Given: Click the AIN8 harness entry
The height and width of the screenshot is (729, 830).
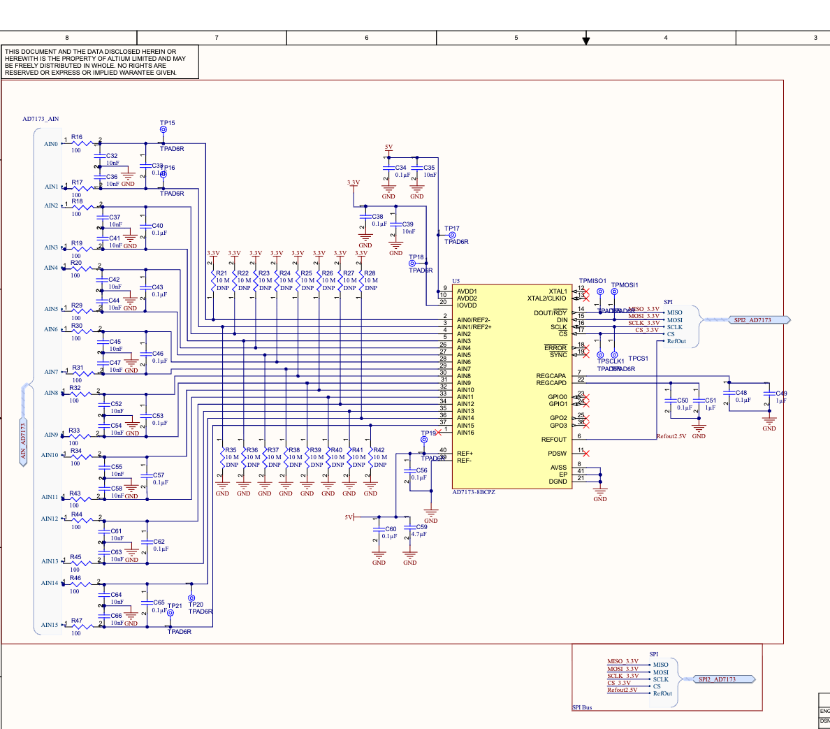Looking at the screenshot, I should [51, 393].
